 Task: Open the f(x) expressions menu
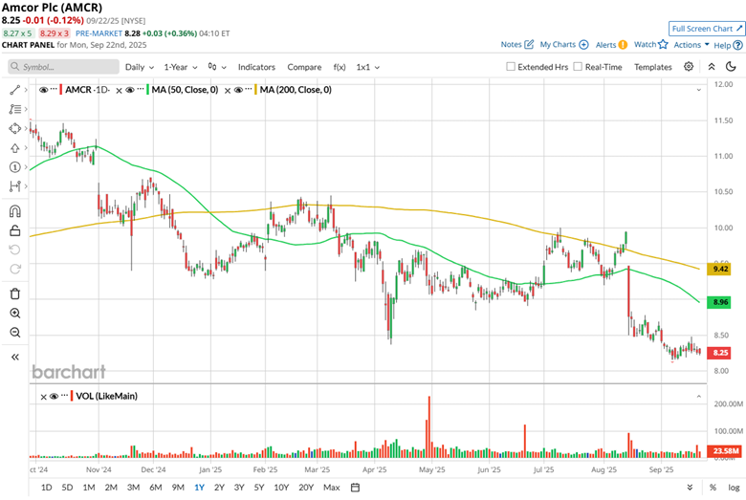click(x=340, y=67)
